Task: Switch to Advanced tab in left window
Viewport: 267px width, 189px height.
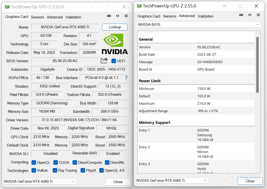Action: point(55,17)
